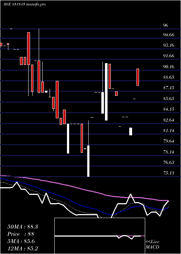Click the 87.15 price axis label

(169, 88)
